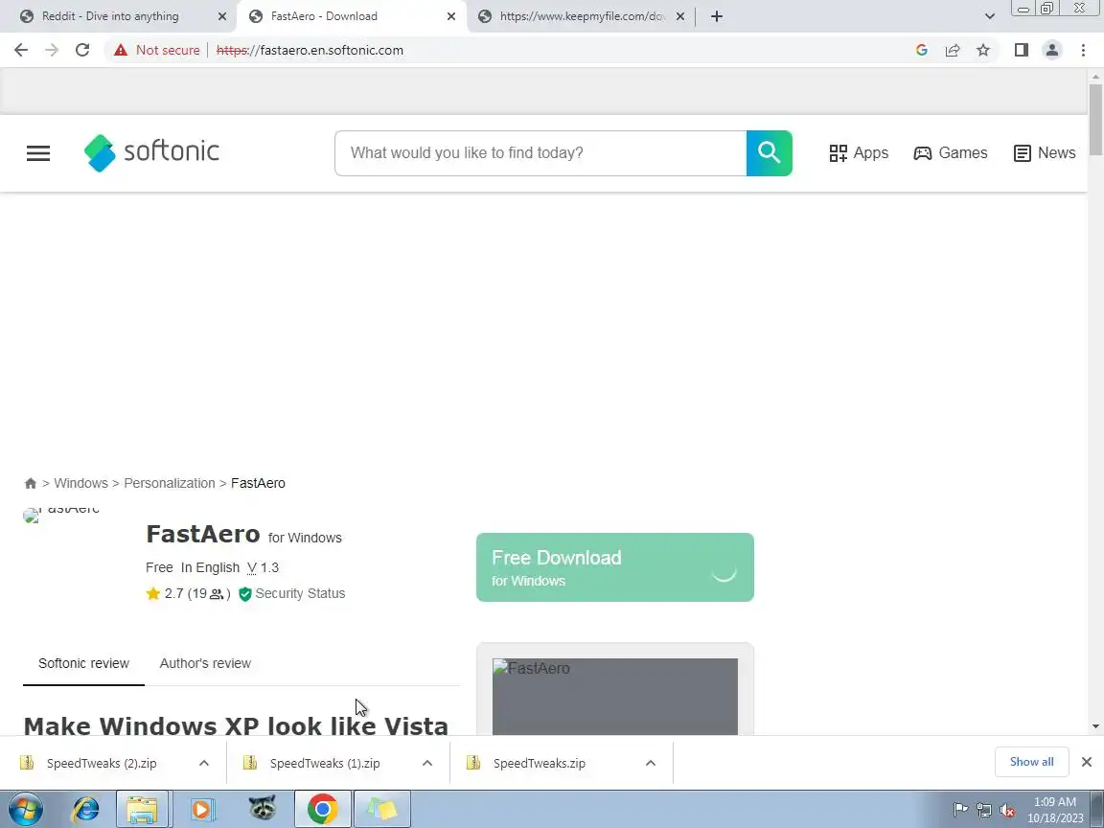Click the V 1.3 version label
1104x828 pixels.
click(263, 567)
